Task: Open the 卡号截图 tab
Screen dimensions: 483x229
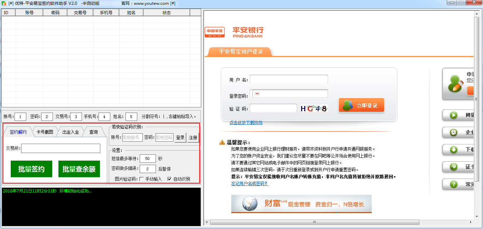Action: [45, 132]
